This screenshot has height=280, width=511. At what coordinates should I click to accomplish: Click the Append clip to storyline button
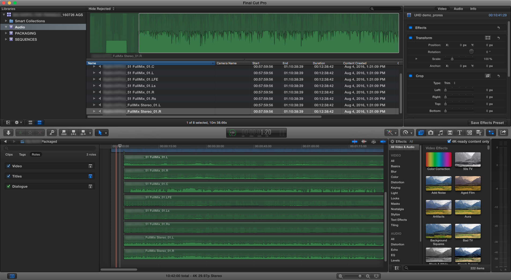click(x=83, y=133)
